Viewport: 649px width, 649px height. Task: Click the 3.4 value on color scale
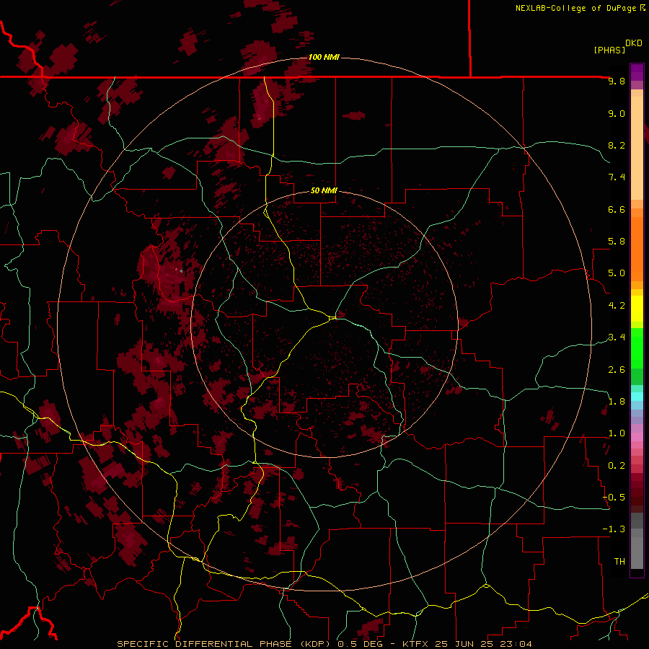click(617, 337)
